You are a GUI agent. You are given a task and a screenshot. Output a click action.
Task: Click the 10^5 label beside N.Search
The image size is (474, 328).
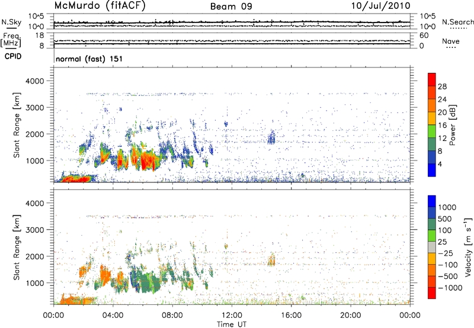(x=427, y=17)
